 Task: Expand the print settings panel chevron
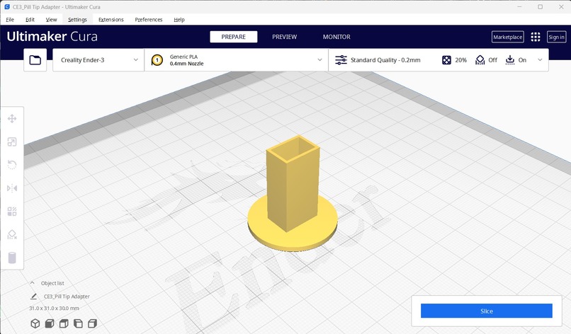tap(540, 60)
